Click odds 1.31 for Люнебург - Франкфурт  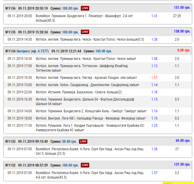point(154,16)
